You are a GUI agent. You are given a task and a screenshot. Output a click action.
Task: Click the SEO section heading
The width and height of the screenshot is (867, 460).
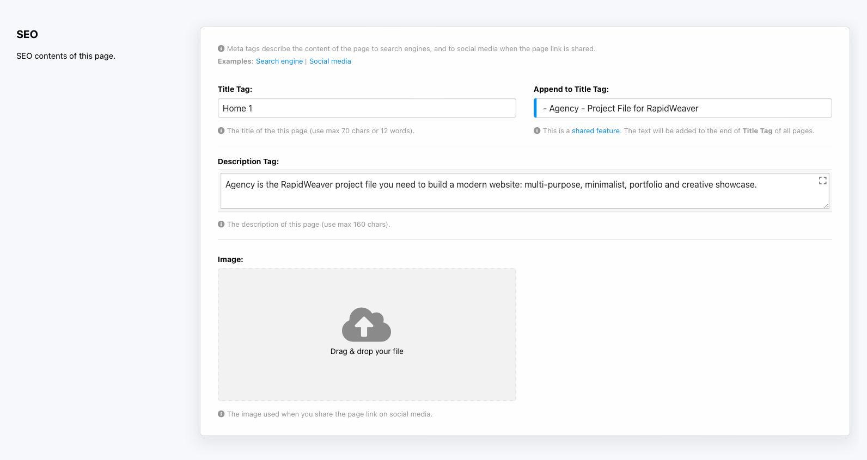(x=27, y=34)
